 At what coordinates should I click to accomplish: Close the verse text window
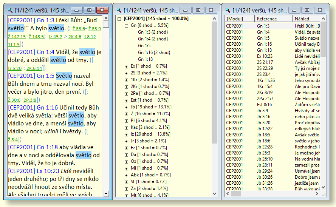click(x=102, y=10)
